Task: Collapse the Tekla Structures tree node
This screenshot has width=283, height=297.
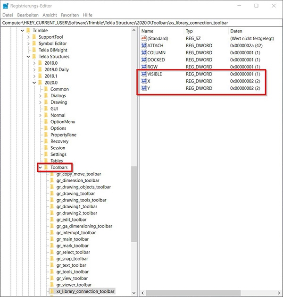Action: click(x=28, y=57)
